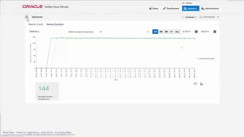244x137 pixels.
Task: Switch to the Session Count tab
Action: [35, 24]
